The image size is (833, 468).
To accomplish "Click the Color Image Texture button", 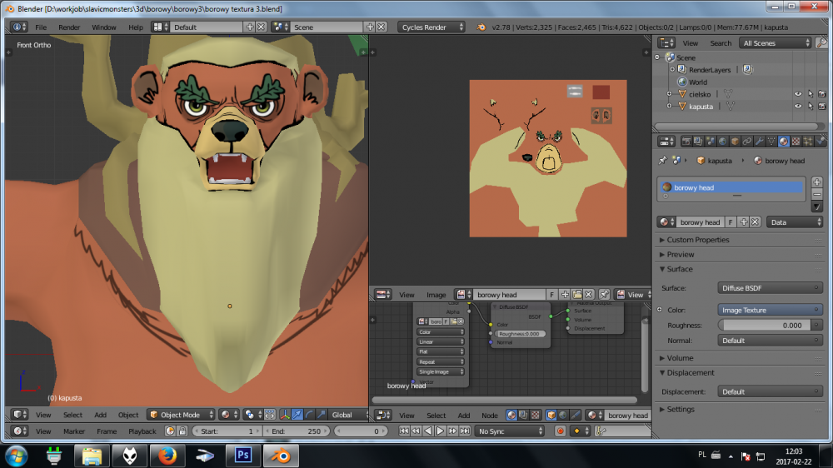I will [x=770, y=310].
